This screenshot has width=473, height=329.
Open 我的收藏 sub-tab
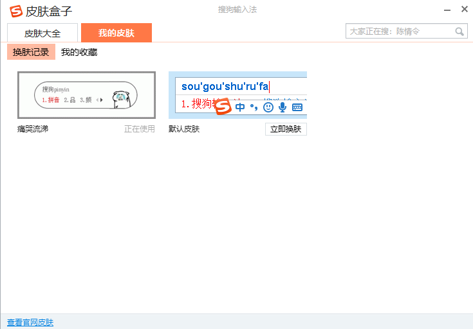pos(79,52)
